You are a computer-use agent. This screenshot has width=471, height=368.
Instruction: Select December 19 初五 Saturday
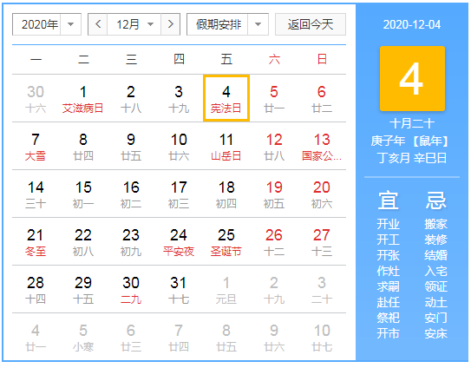pyautogui.click(x=274, y=194)
